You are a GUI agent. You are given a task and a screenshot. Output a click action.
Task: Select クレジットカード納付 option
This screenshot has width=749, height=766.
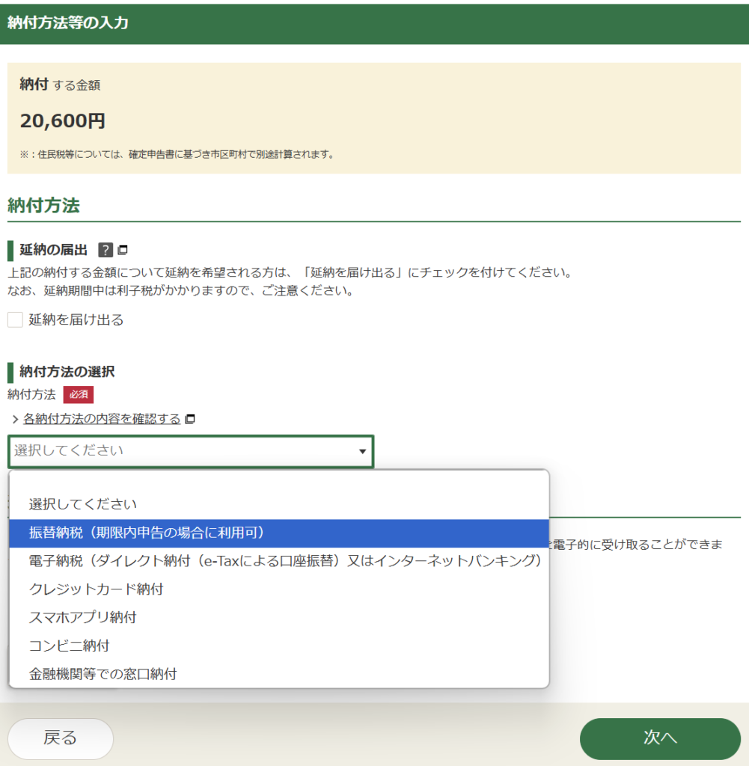pyautogui.click(x=279, y=589)
